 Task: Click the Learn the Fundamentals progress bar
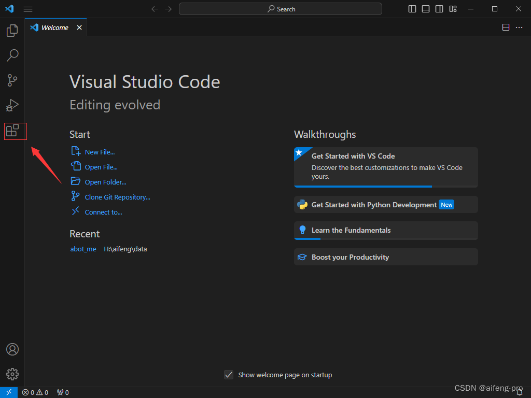386,239
